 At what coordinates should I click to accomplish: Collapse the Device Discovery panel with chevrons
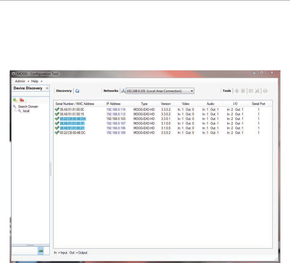[x=47, y=88]
